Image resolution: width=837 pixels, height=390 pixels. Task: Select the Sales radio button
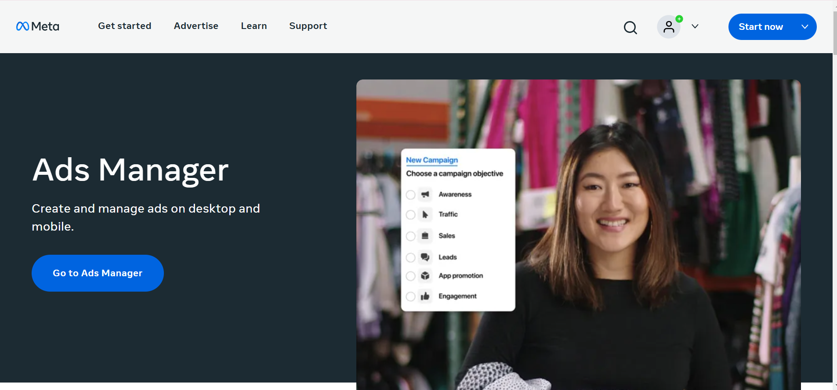click(x=410, y=236)
